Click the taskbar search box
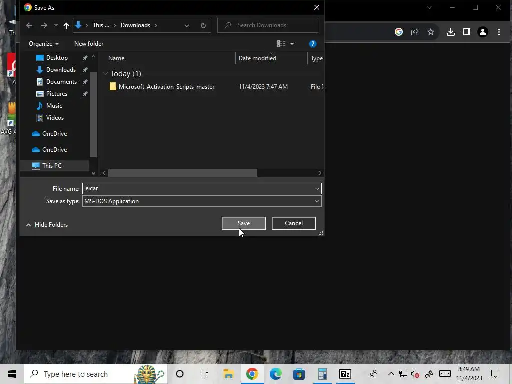512x384 pixels. coord(96,374)
